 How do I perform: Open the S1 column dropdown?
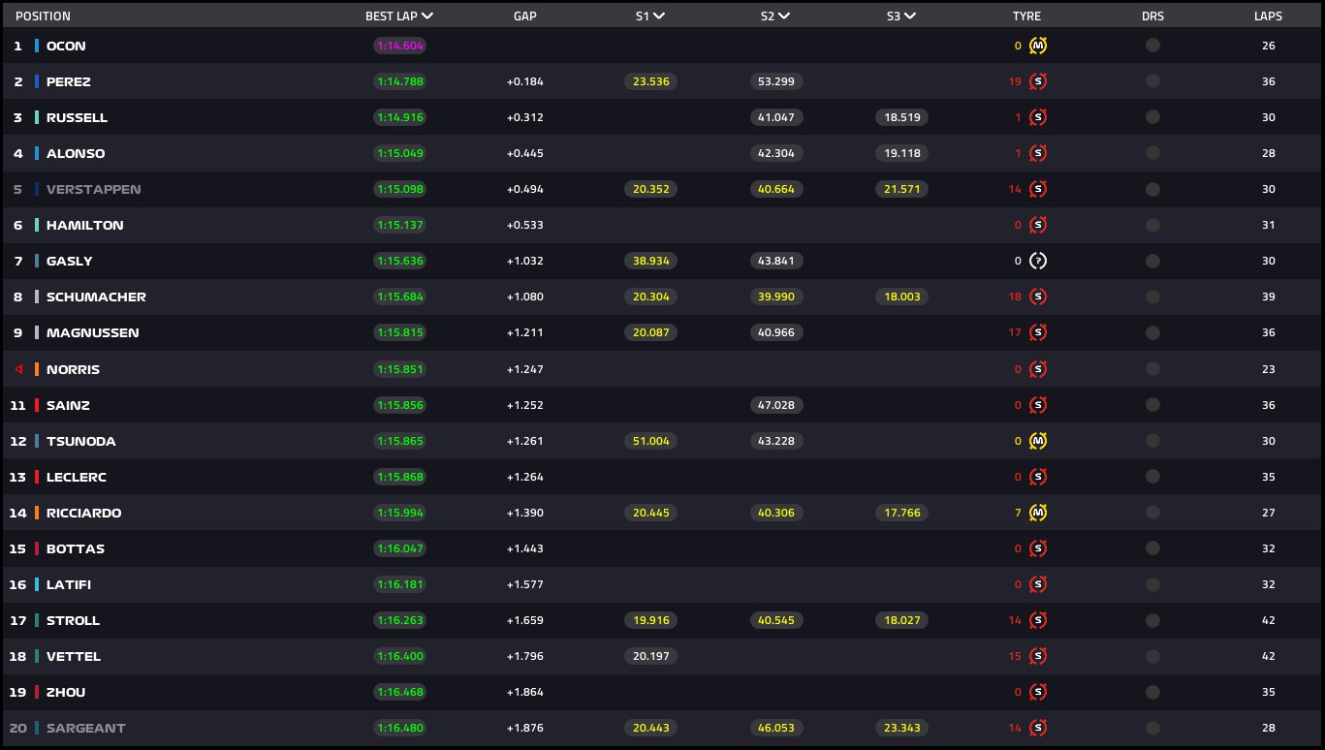(659, 16)
